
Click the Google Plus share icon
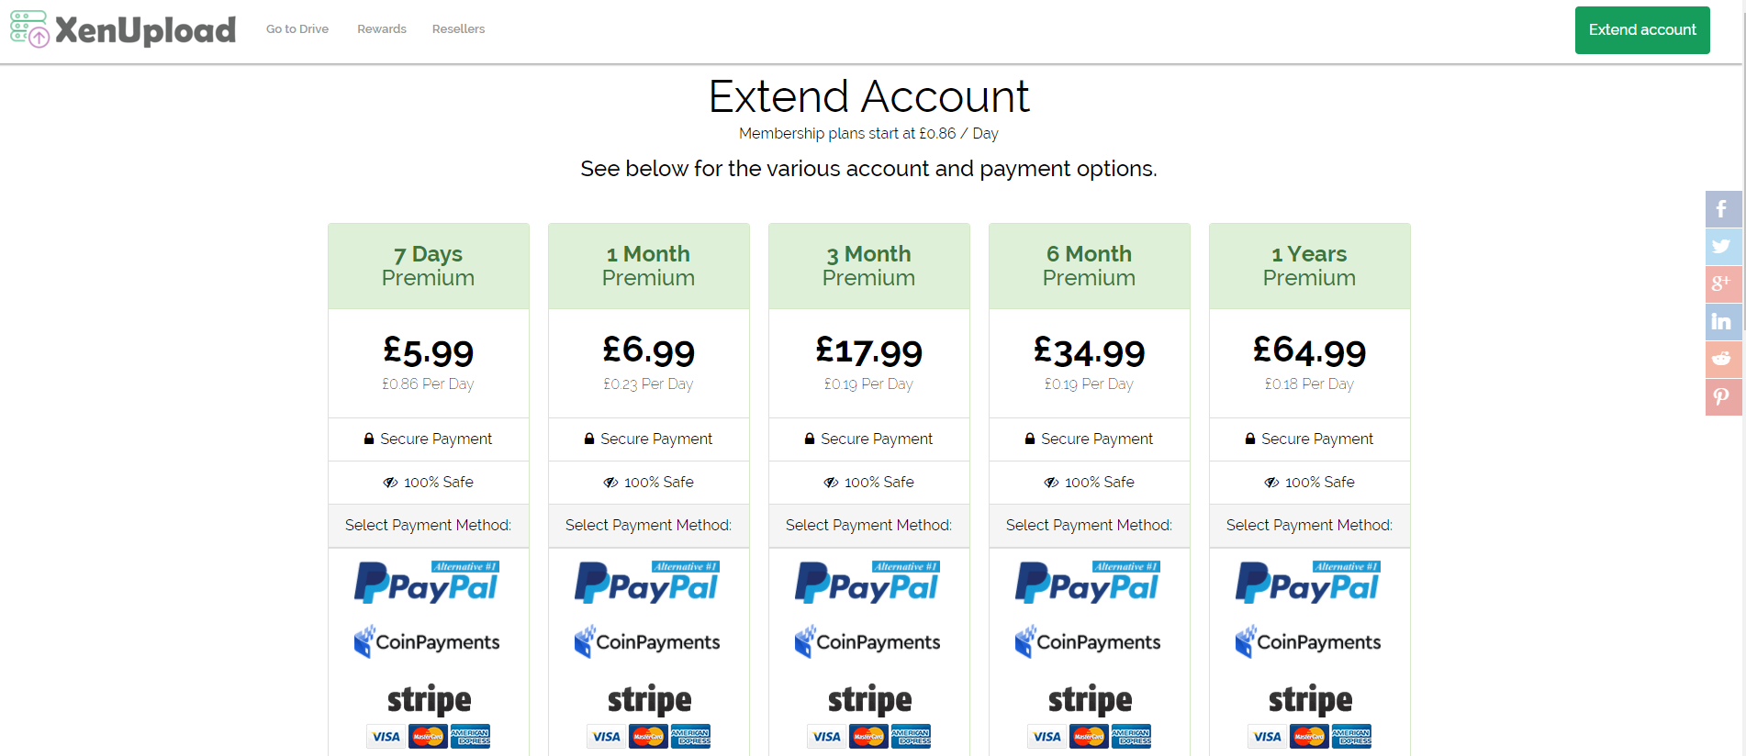(1723, 284)
